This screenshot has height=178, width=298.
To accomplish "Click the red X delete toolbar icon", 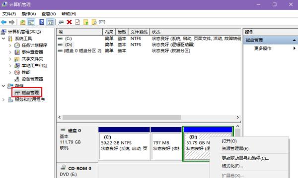I will [69, 22].
